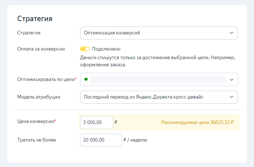
Task: Toggle the Оплата за конверсии switch
Action: [x=85, y=49]
